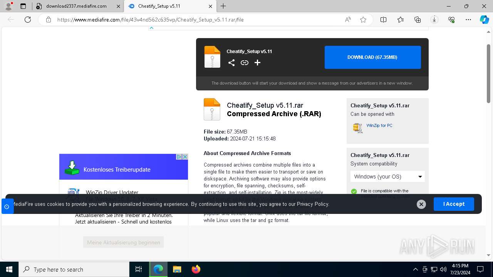Switch to the download2337.mediafire.com tab

76,6
